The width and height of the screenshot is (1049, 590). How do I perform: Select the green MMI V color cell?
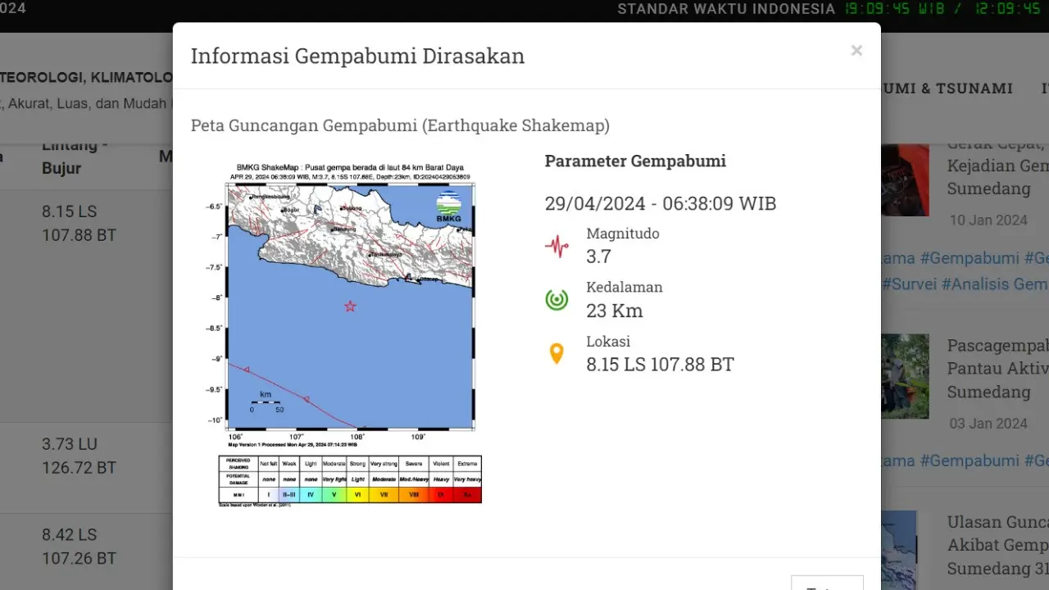334,495
